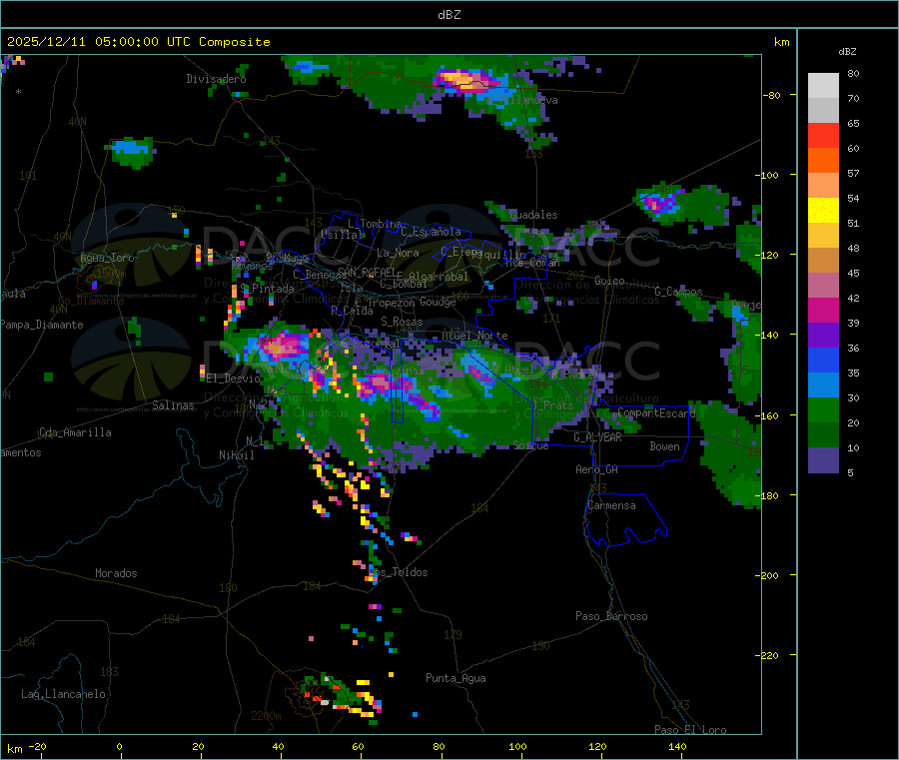Click the '-80' tick on the vertical km axis
This screenshot has width=899, height=760.
772,95
